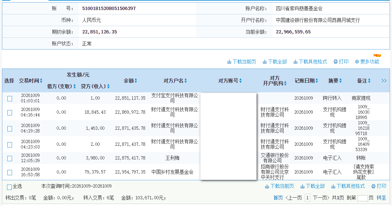Image resolution: width=392 pixels, height=206 pixels.
Task: Click opening balance 22,851,126.35
Action: [x=99, y=32]
